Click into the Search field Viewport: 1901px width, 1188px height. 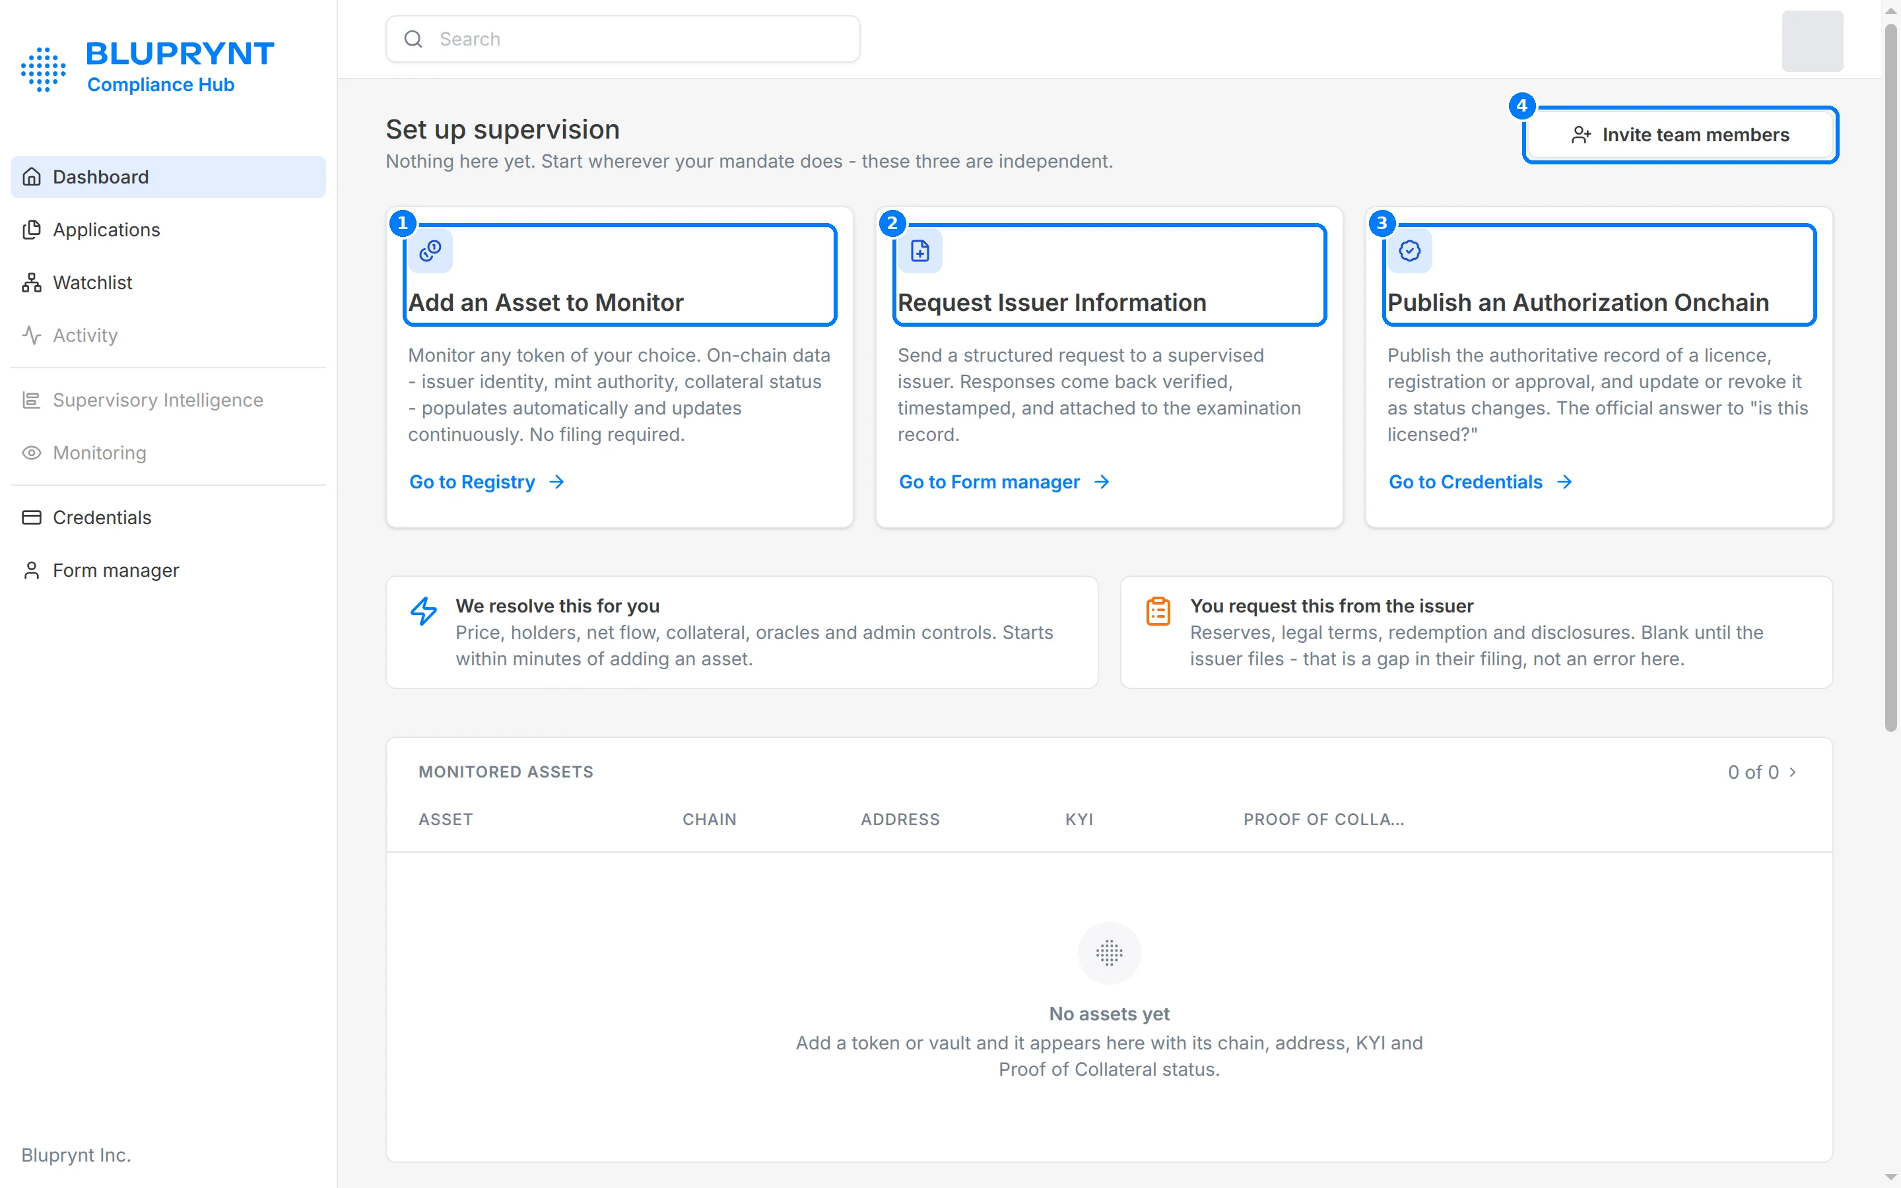tap(623, 38)
